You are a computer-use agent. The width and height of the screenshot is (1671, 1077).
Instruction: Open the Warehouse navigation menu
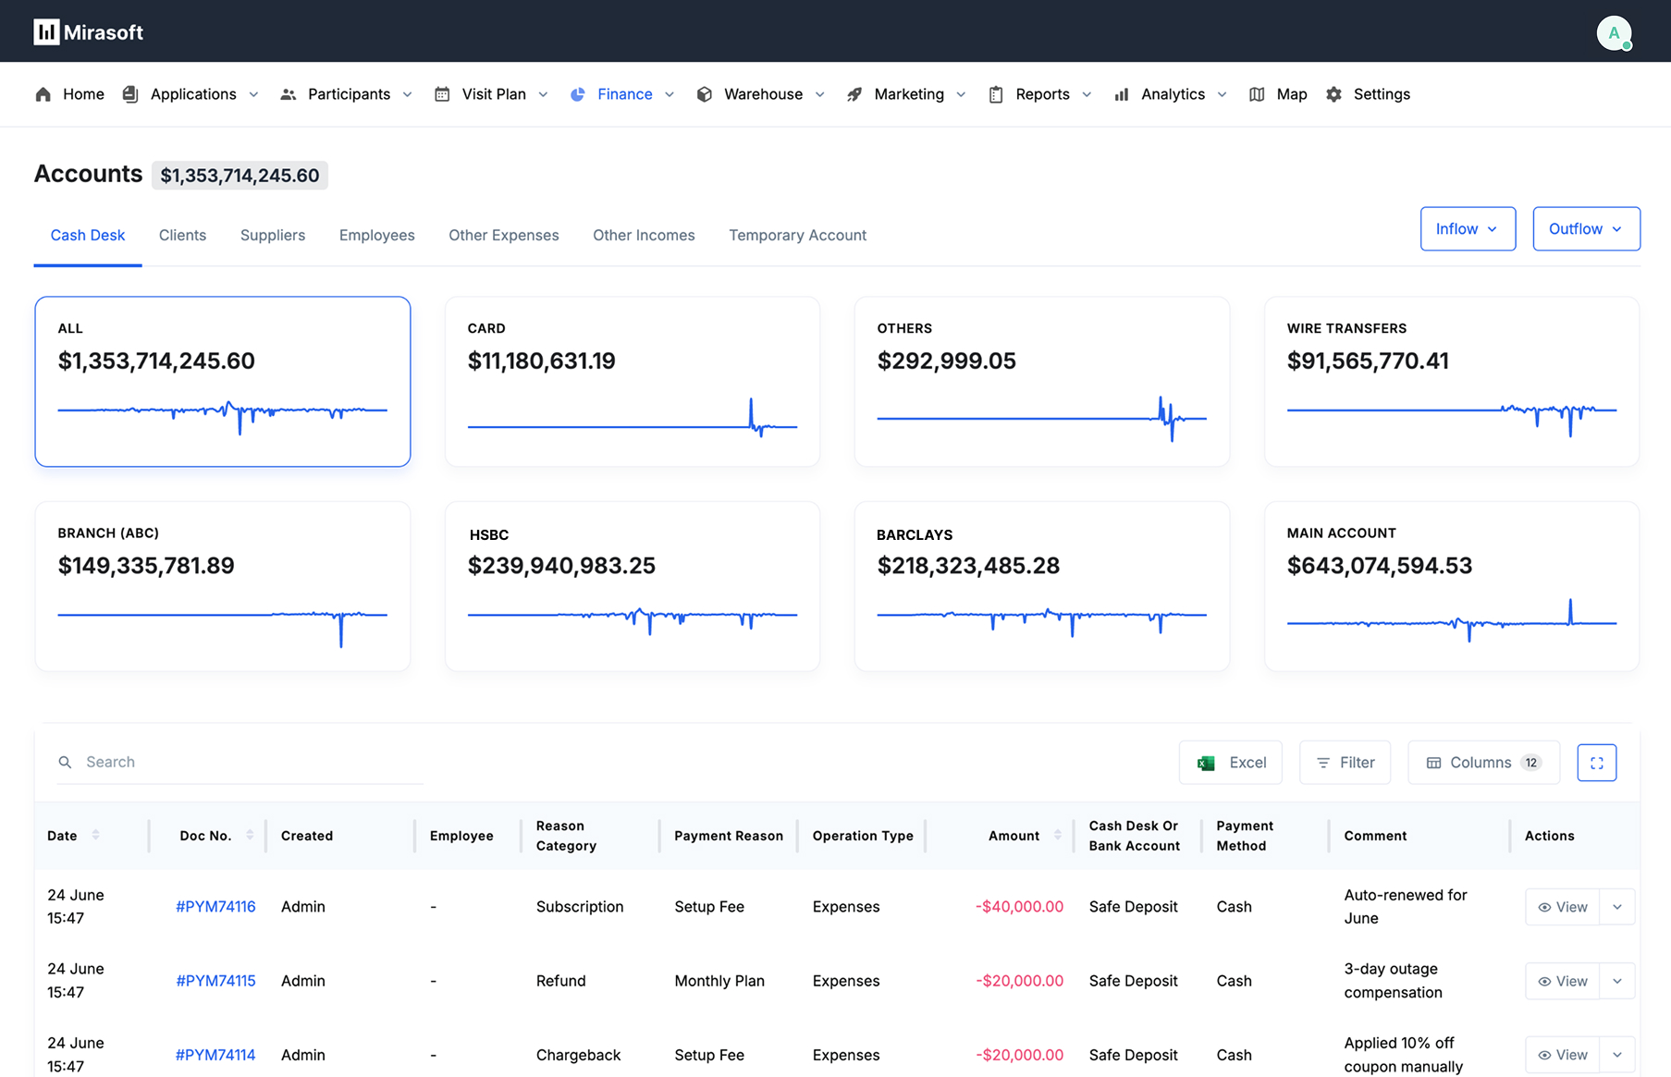click(762, 94)
